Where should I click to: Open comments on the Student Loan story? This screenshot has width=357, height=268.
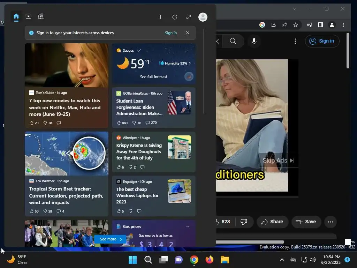151,123
